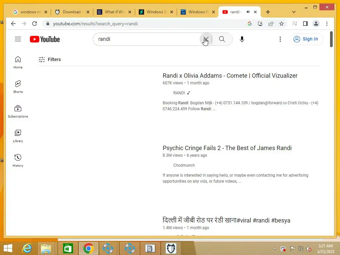Clear the search box with X
The image size is (340, 255).
tap(206, 39)
